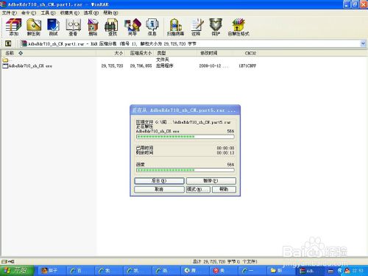Select file AdbeRdr710_zh_CN.exe in list

tap(27, 66)
